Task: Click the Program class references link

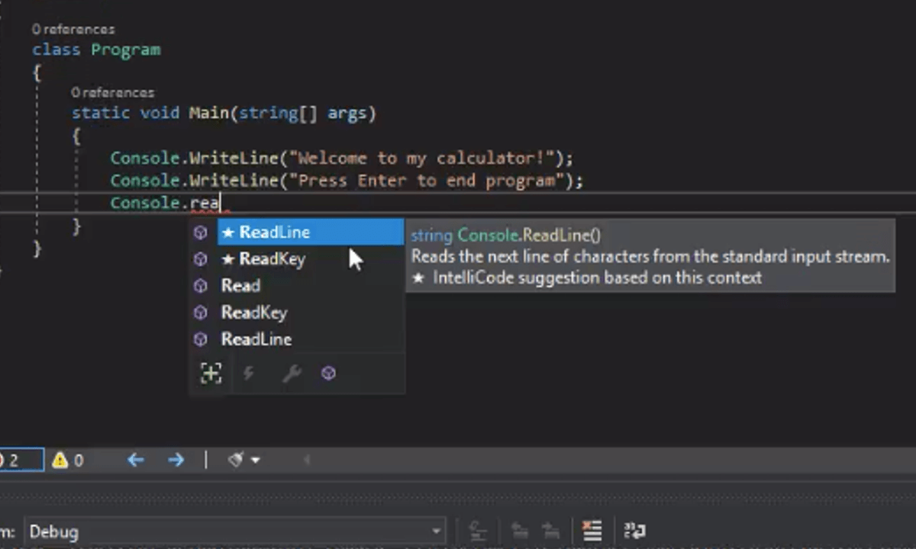Action: [x=73, y=29]
